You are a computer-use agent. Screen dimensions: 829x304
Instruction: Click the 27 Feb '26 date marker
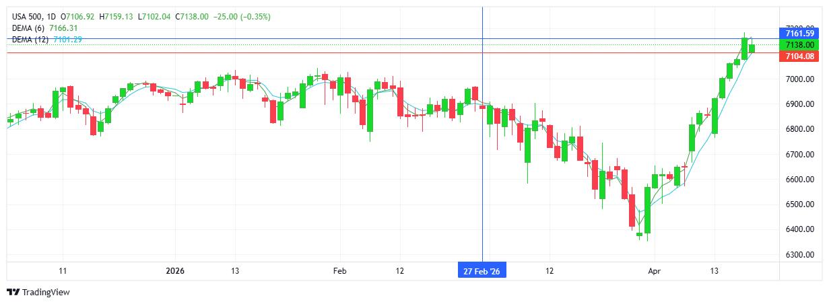click(x=482, y=271)
